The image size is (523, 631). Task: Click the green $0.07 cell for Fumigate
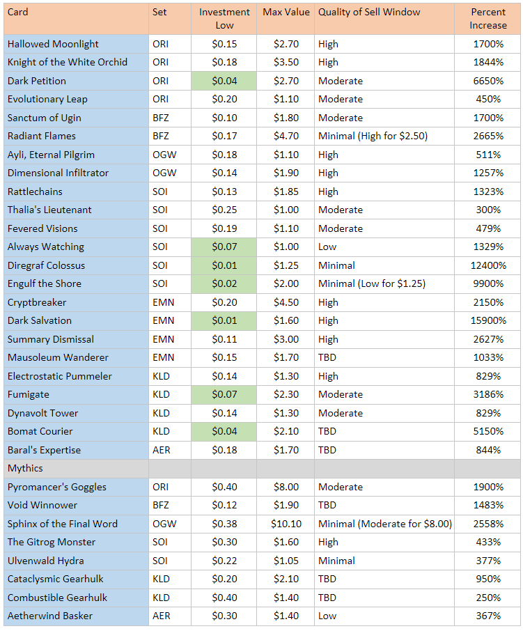click(224, 394)
